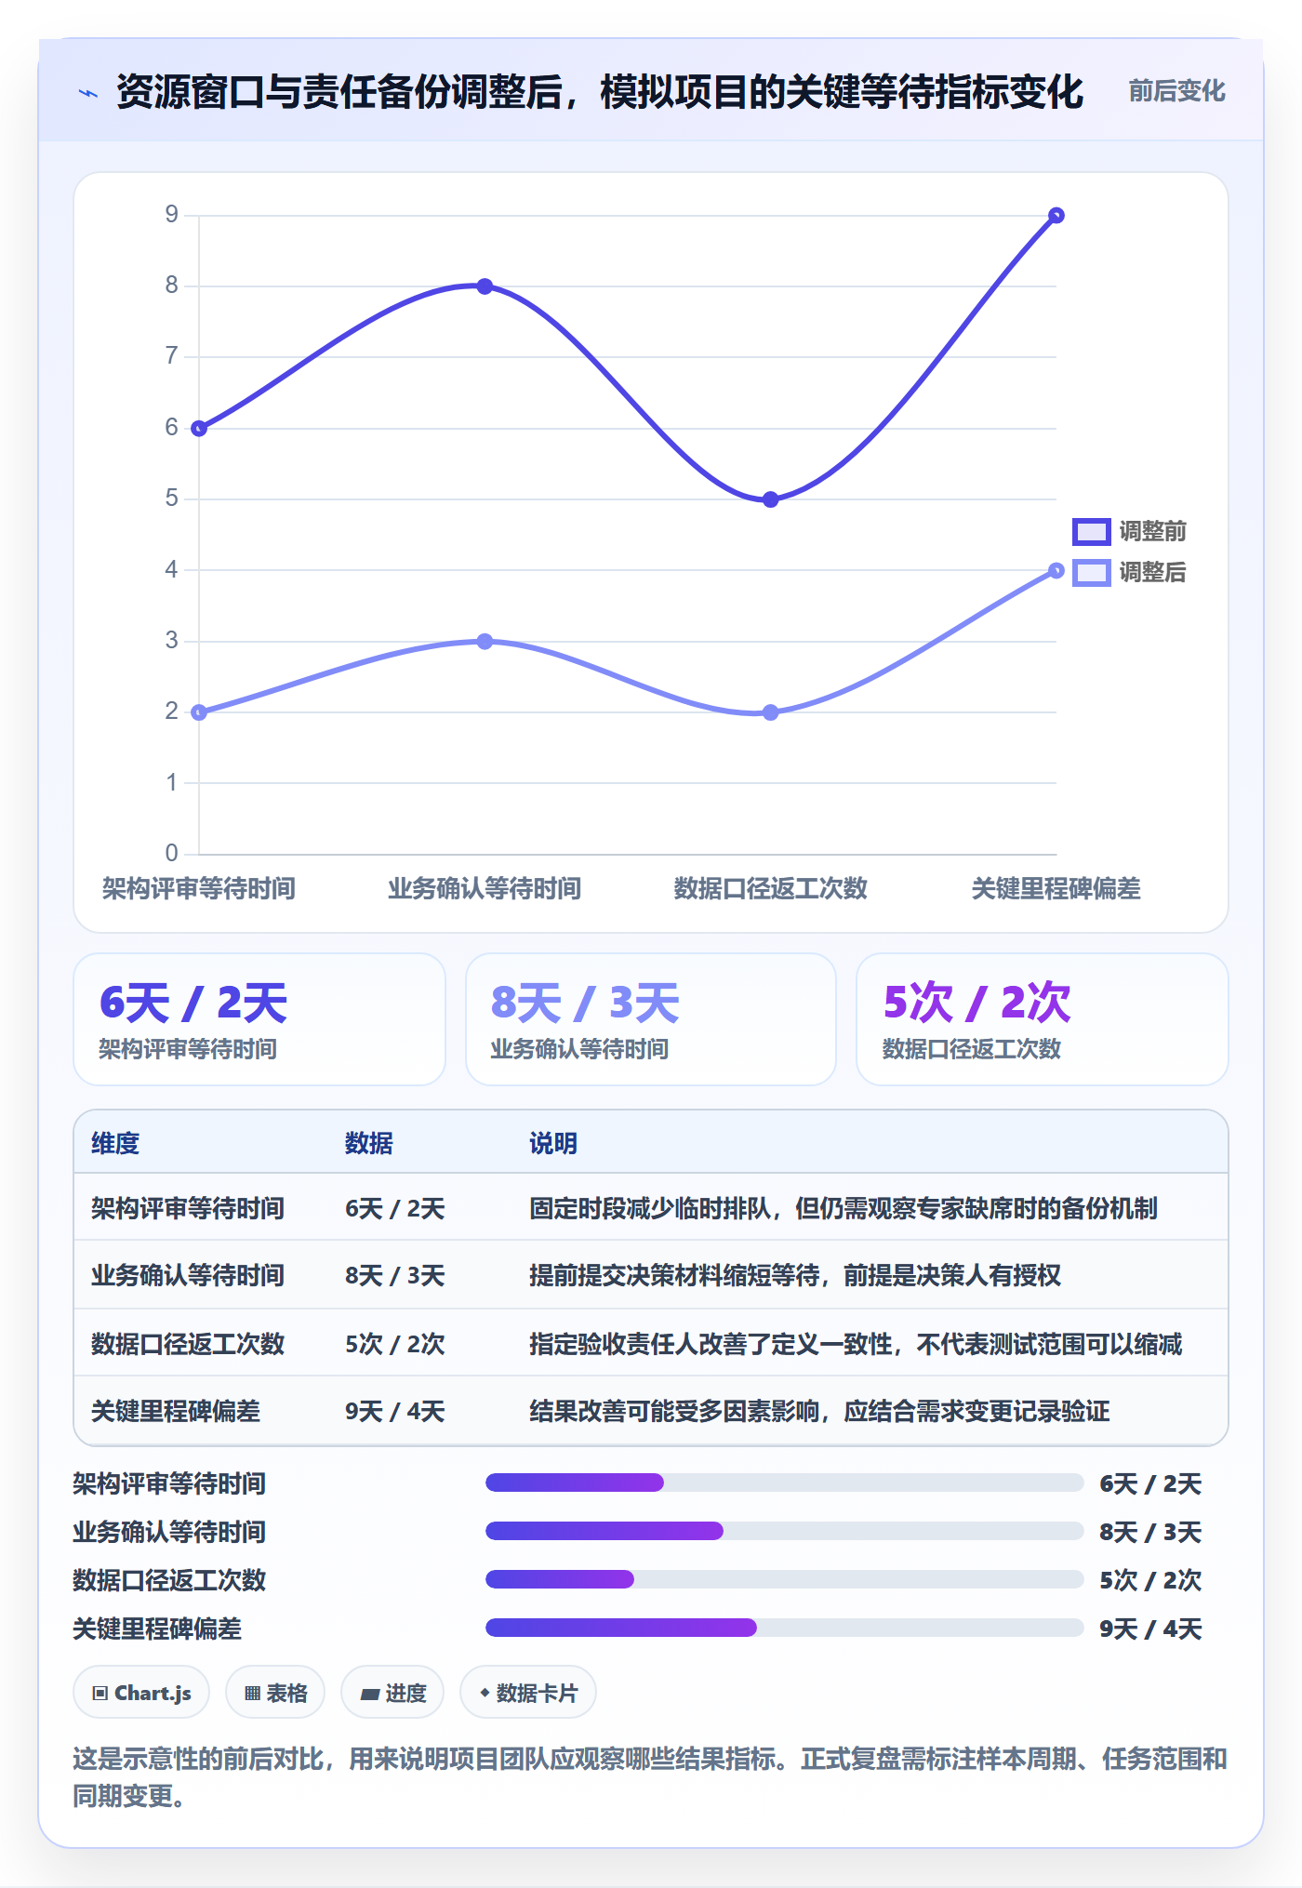1302x1888 pixels.
Task: Select the table cell 8天 / 3天
Action: 395,1275
